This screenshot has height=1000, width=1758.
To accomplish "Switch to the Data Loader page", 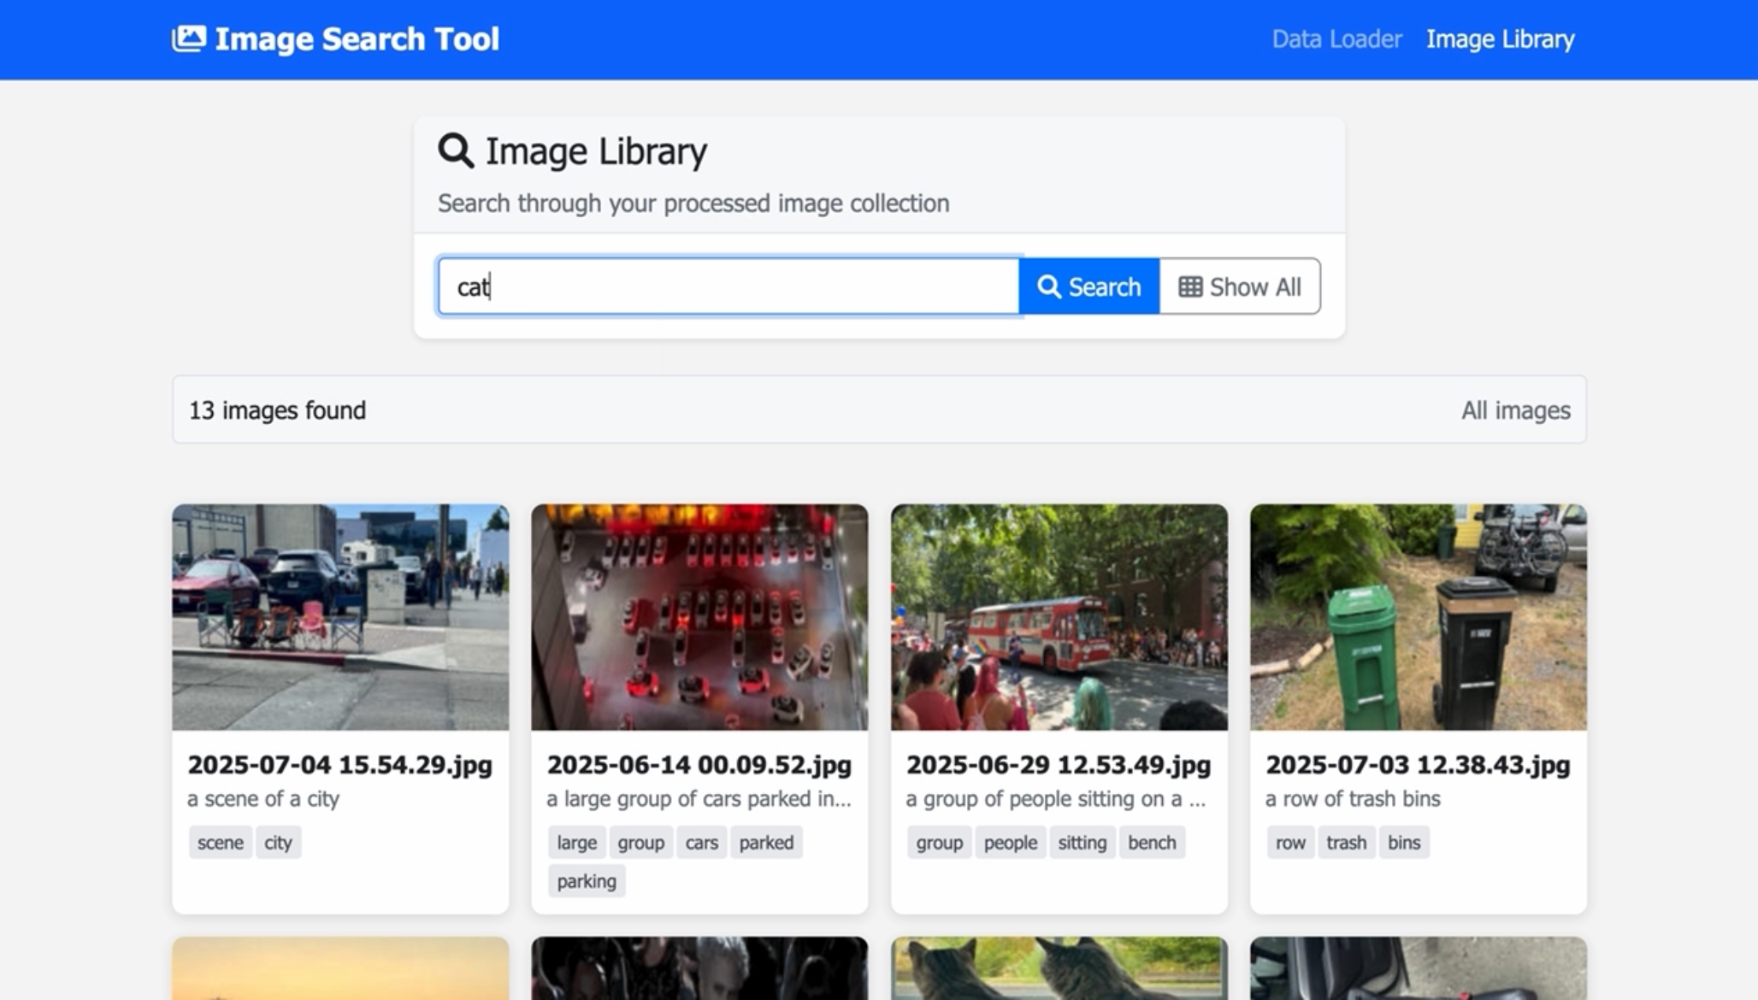I will pyautogui.click(x=1336, y=39).
